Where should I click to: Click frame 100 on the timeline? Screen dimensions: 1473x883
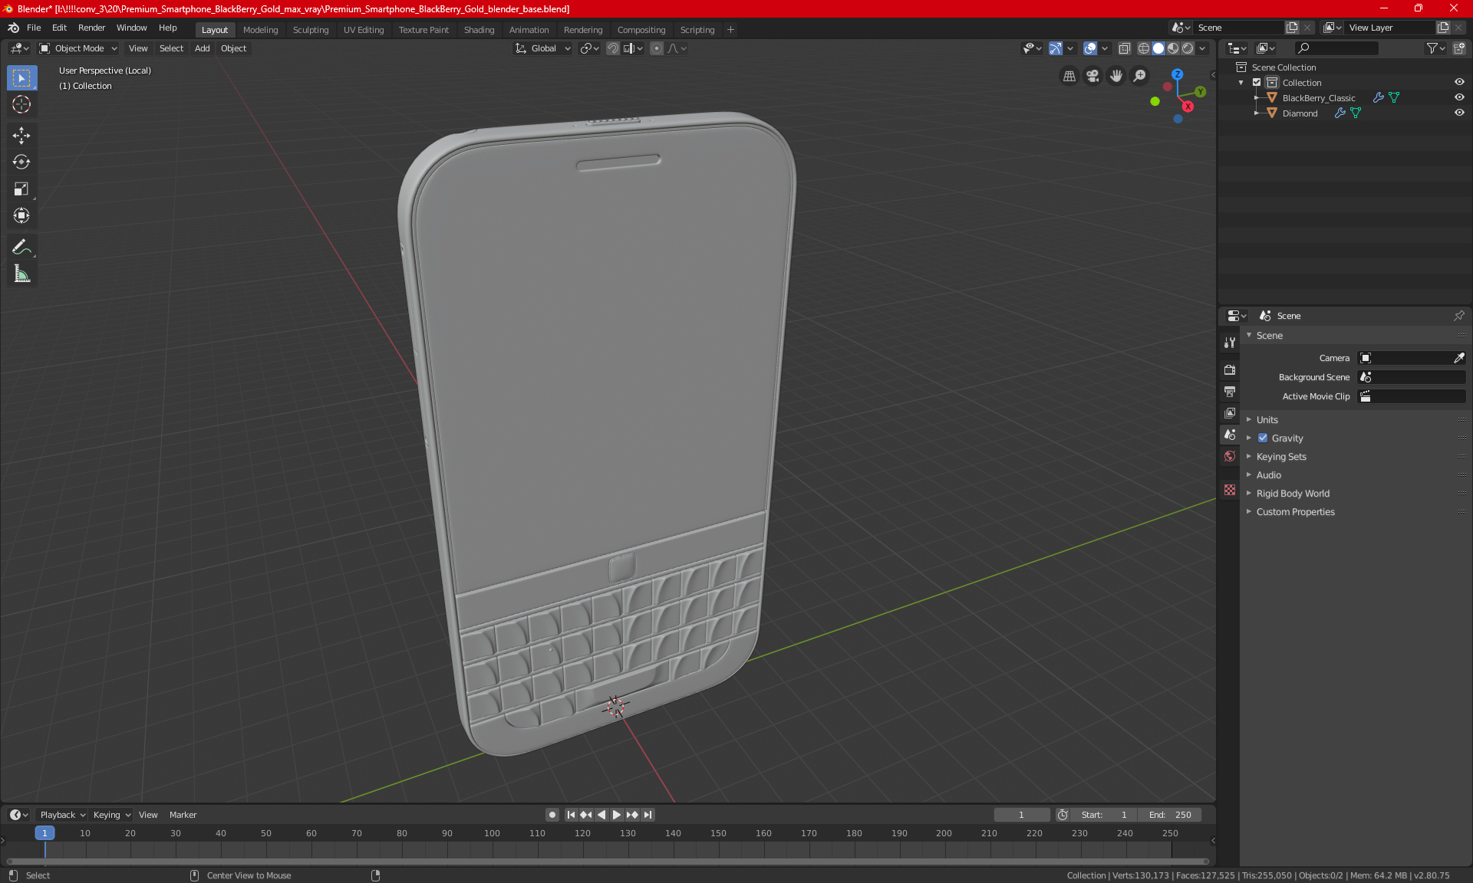tap(493, 834)
